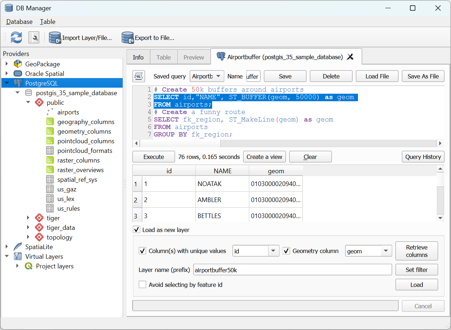The image size is (451, 330).
Task: Uncheck Load as new layer
Action: pos(137,230)
